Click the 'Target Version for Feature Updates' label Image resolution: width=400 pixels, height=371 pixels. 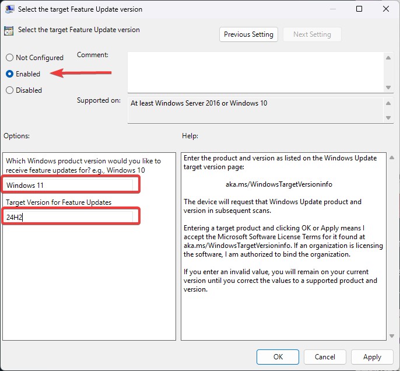(x=59, y=202)
